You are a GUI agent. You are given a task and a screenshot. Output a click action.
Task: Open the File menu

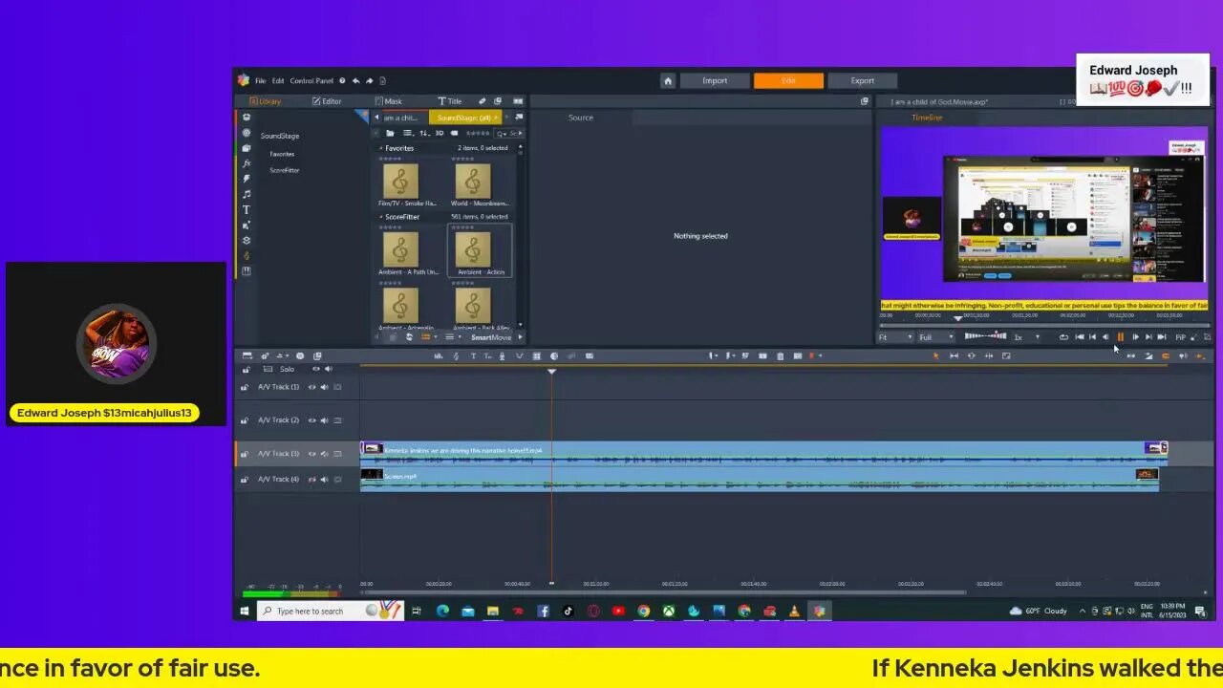point(260,81)
